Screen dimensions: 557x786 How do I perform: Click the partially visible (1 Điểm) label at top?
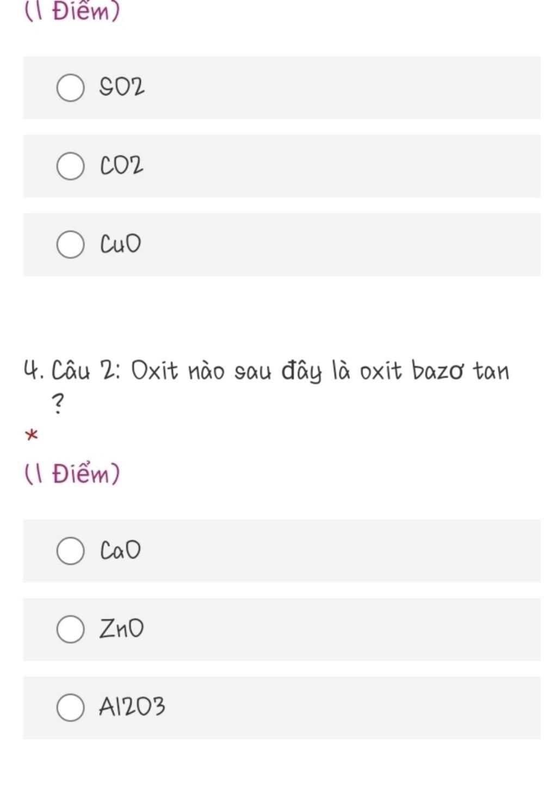point(72,11)
